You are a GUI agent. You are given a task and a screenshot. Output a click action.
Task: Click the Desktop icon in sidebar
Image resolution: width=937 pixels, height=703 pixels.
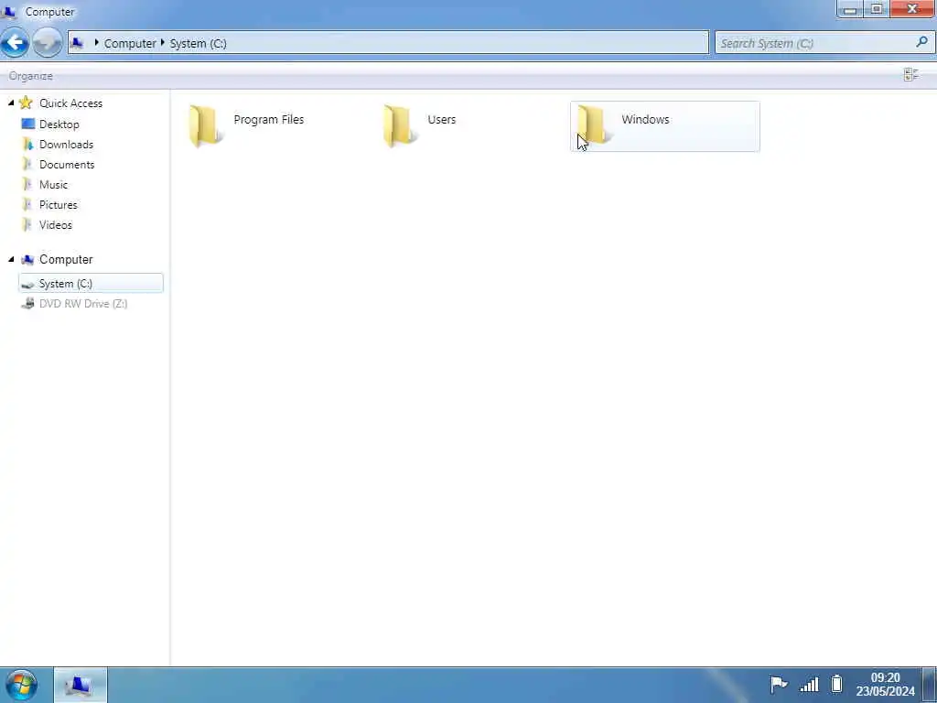click(x=28, y=124)
